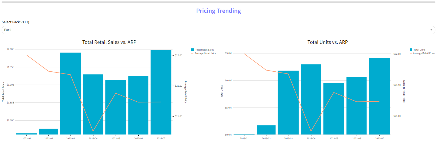Pick the 2023-06 bar in Total Units chart
The width and height of the screenshot is (437, 150).
tap(356, 105)
